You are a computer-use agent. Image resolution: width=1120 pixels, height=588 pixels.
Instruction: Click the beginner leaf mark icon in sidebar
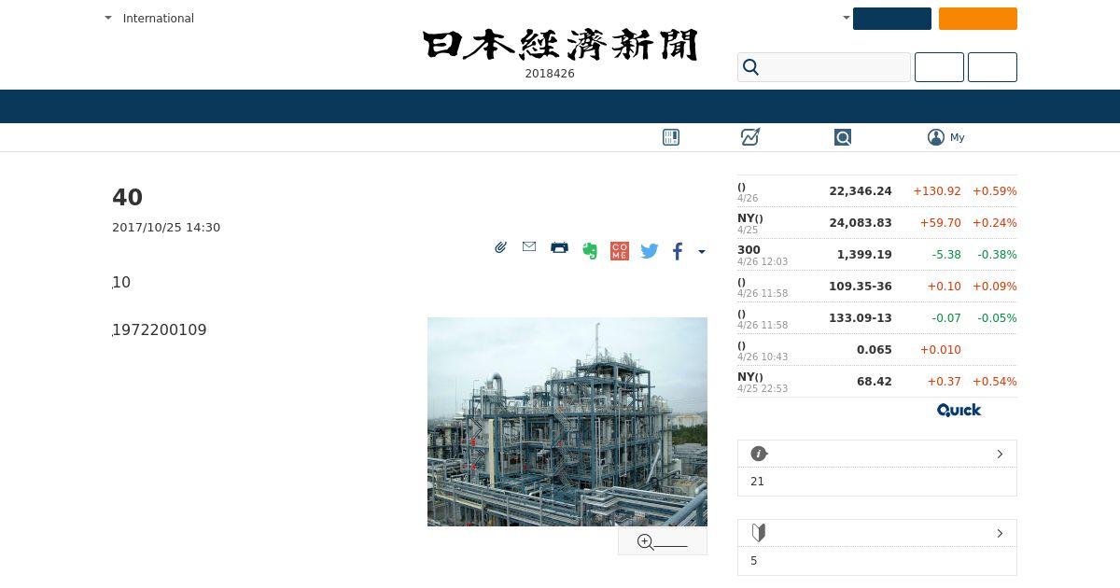759,533
